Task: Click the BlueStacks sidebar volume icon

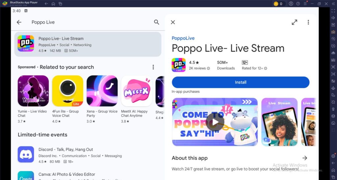Action: coord(333,18)
